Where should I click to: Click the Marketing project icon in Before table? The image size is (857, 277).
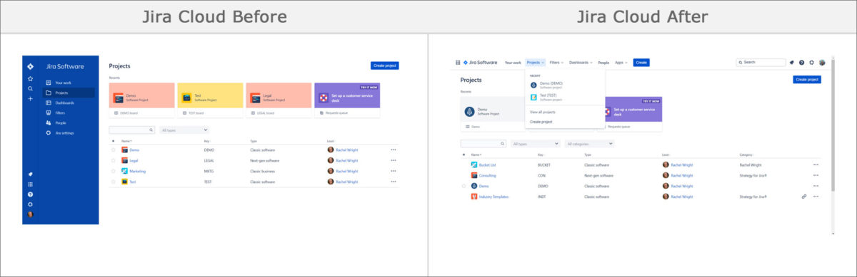(124, 171)
